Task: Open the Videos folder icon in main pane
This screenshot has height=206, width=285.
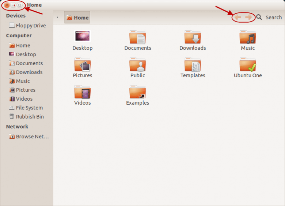Action: tap(82, 92)
